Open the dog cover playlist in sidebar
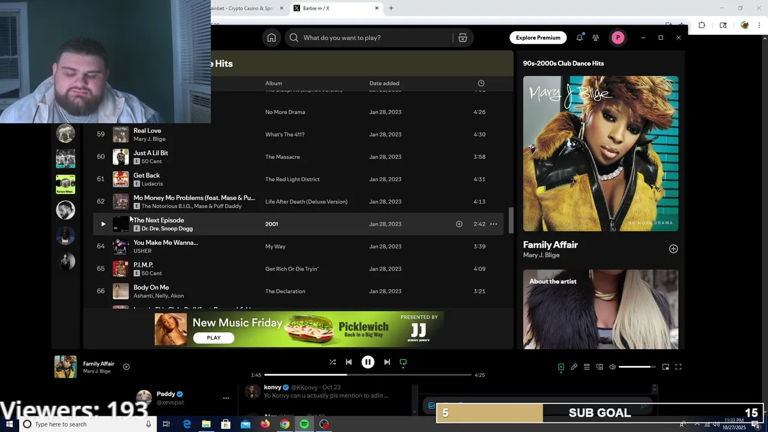Image resolution: width=768 pixels, height=432 pixels. [65, 133]
